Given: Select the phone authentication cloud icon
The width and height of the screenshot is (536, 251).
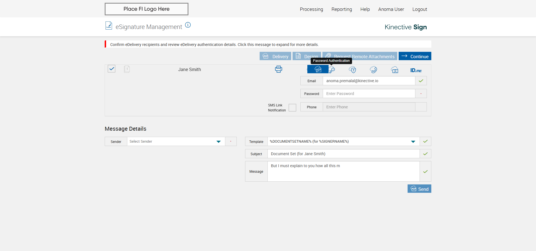Looking at the screenshot, I should tap(374, 70).
